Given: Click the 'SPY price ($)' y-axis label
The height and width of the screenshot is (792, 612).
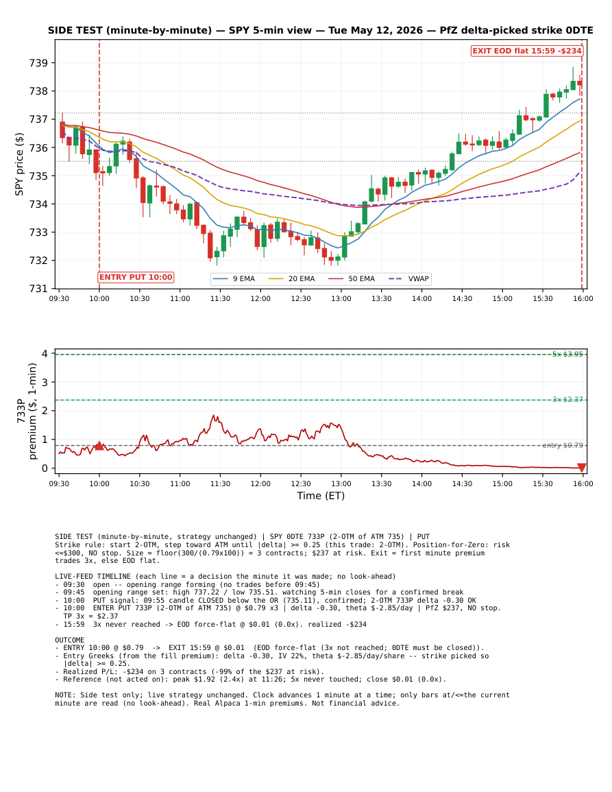Looking at the screenshot, I should click(x=19, y=164).
